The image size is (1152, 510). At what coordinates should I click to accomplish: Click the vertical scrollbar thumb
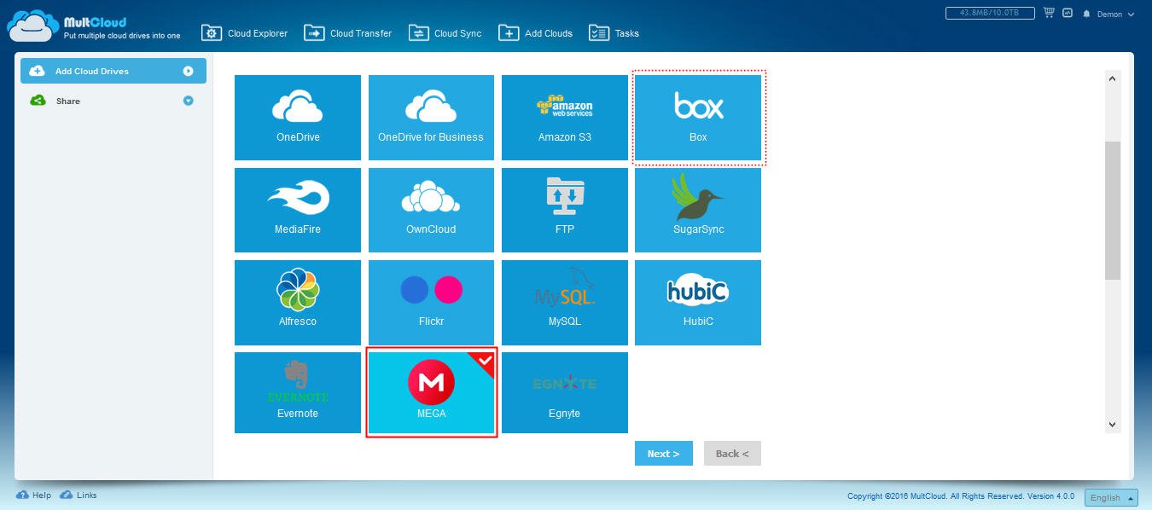[1112, 211]
